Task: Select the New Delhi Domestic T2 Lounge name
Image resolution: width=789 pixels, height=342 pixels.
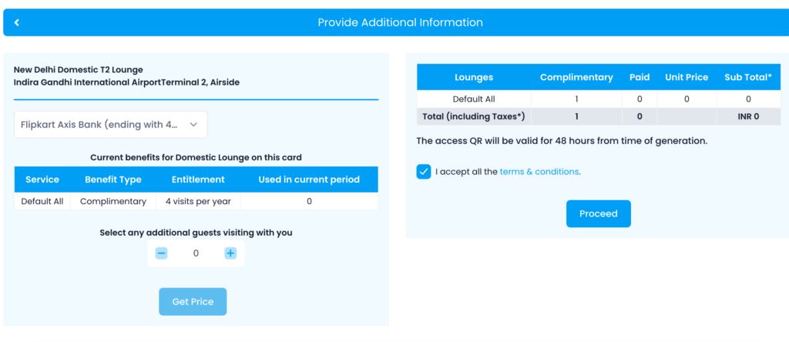Action: coord(79,69)
